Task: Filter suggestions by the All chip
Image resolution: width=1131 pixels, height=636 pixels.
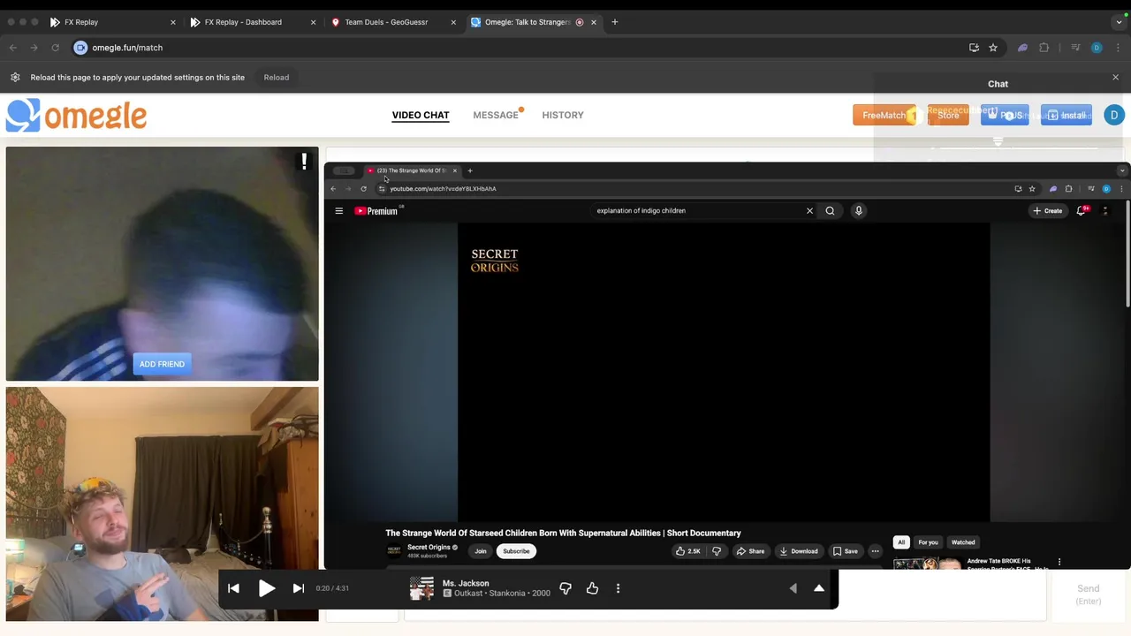Action: click(901, 542)
